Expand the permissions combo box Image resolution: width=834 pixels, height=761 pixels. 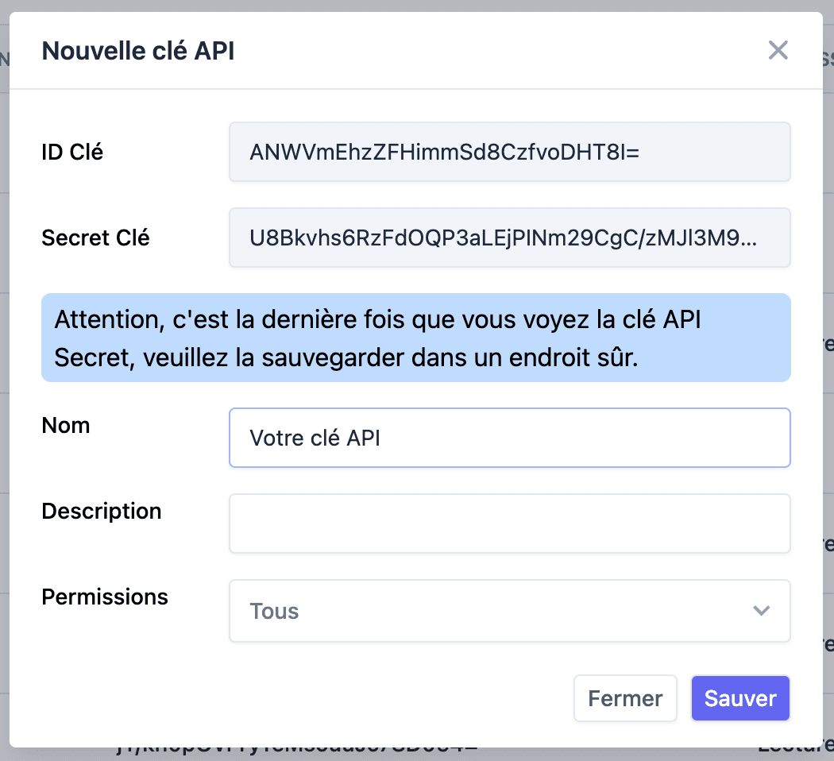point(510,611)
